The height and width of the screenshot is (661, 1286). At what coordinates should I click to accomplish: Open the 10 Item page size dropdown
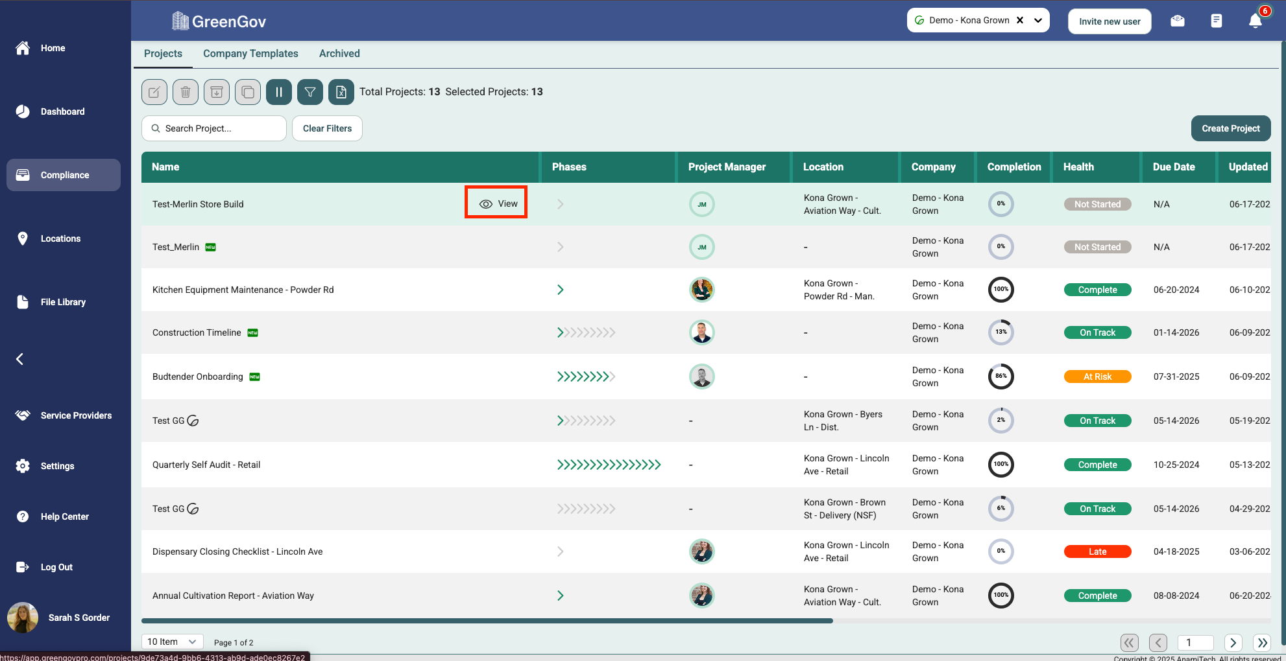[x=172, y=642]
